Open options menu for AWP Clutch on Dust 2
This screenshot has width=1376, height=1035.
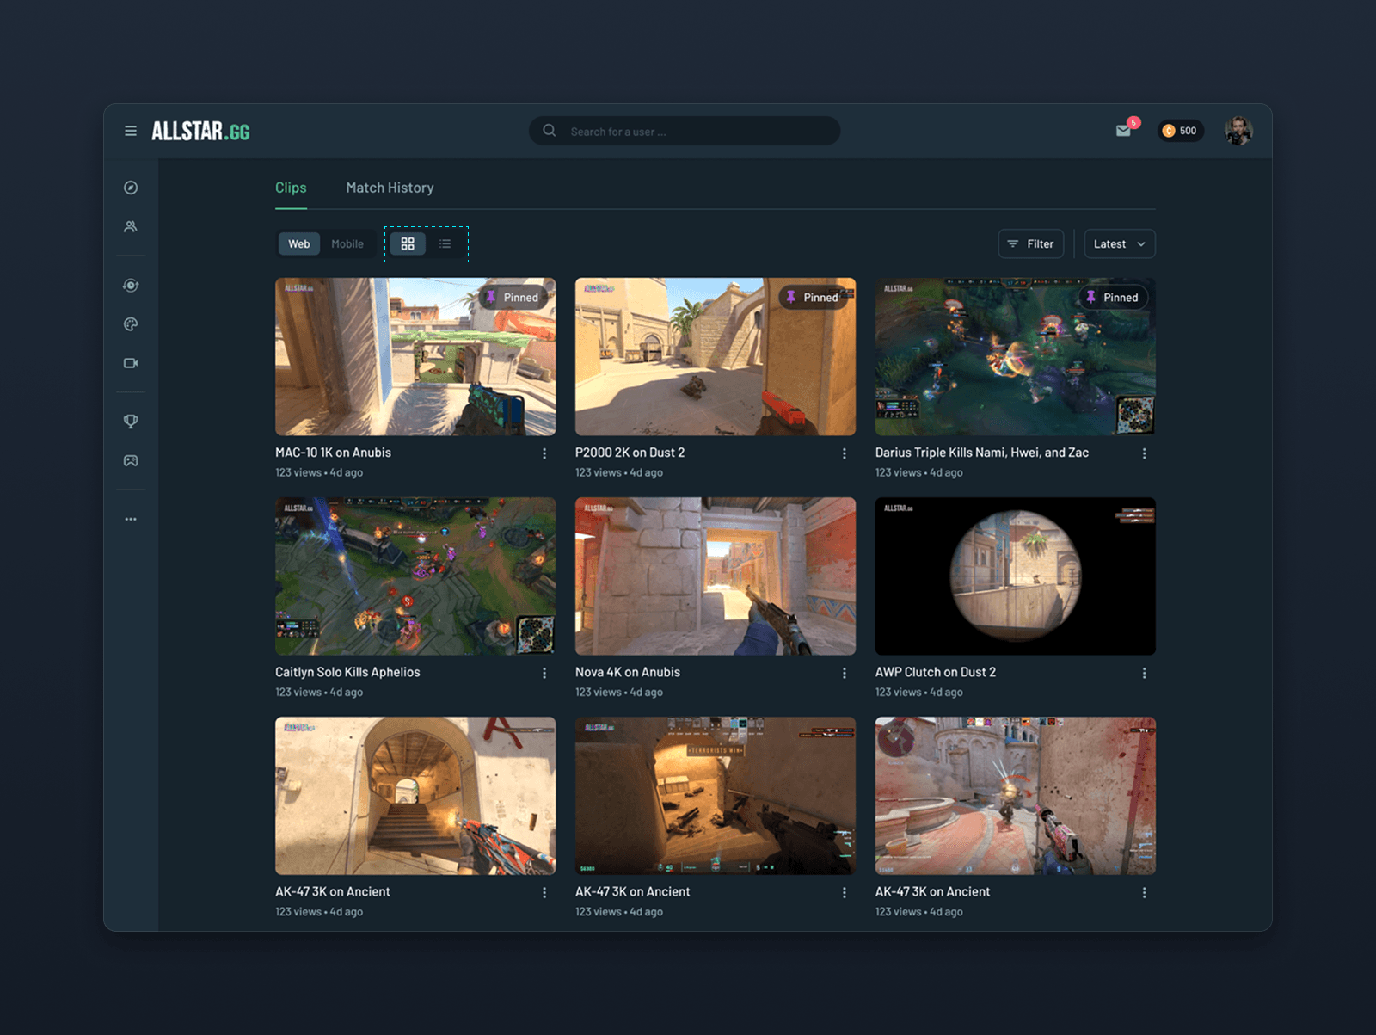(x=1145, y=673)
